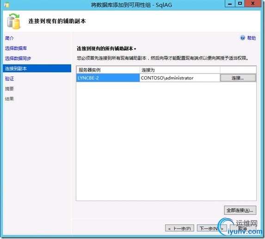265x239 pixels.
Task: Close the SqlAG wizard window
Action: [x=253, y=4]
